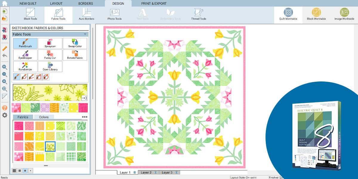Choose the third paintbrush mode option

point(31,77)
